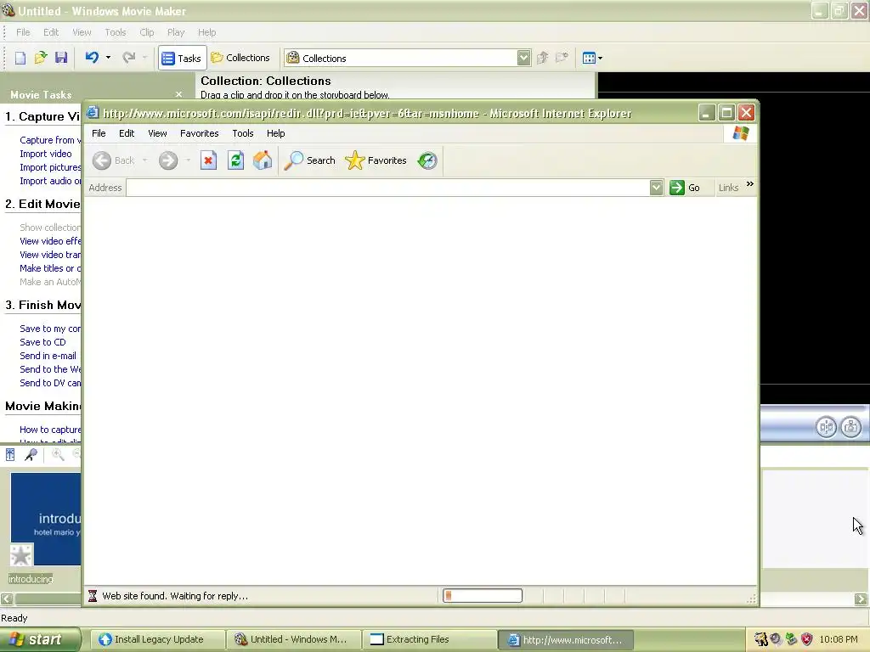Expand the IE Address bar dropdown

click(x=656, y=188)
